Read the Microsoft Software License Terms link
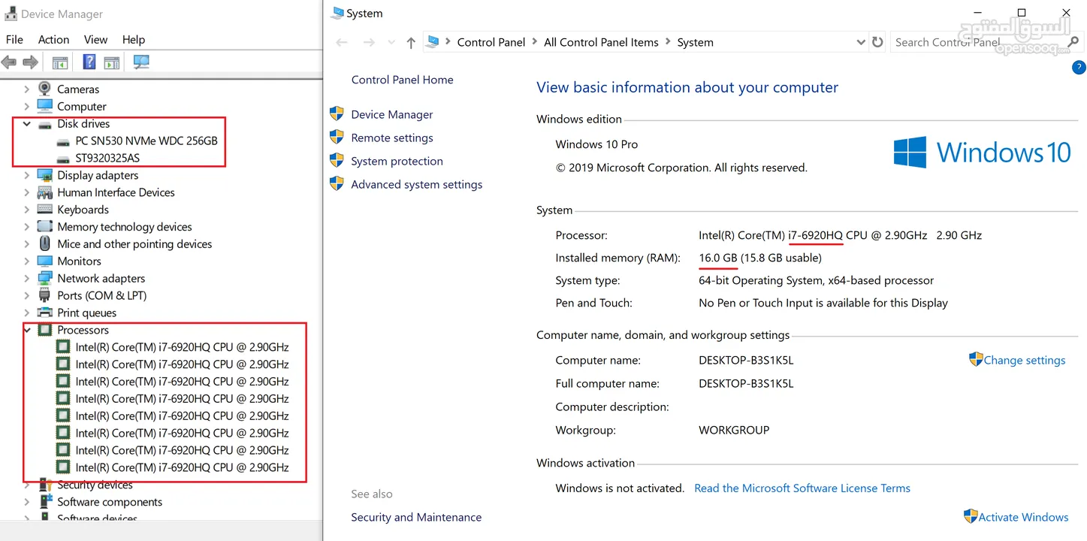This screenshot has width=1087, height=541. pyautogui.click(x=802, y=488)
